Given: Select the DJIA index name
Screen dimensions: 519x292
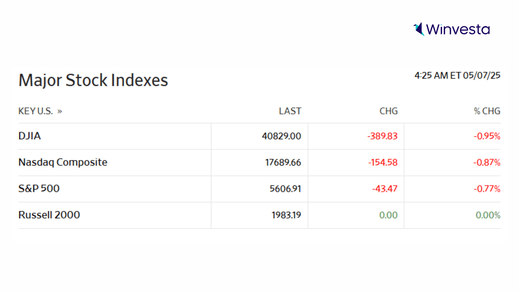Looking at the screenshot, I should (30, 136).
